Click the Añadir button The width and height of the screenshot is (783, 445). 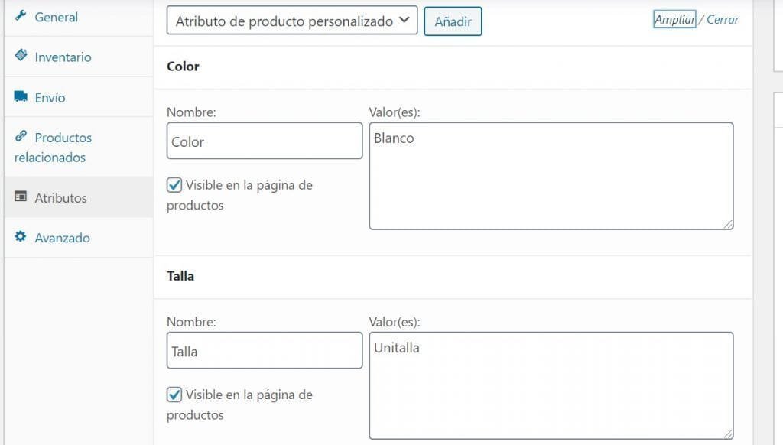click(x=453, y=21)
